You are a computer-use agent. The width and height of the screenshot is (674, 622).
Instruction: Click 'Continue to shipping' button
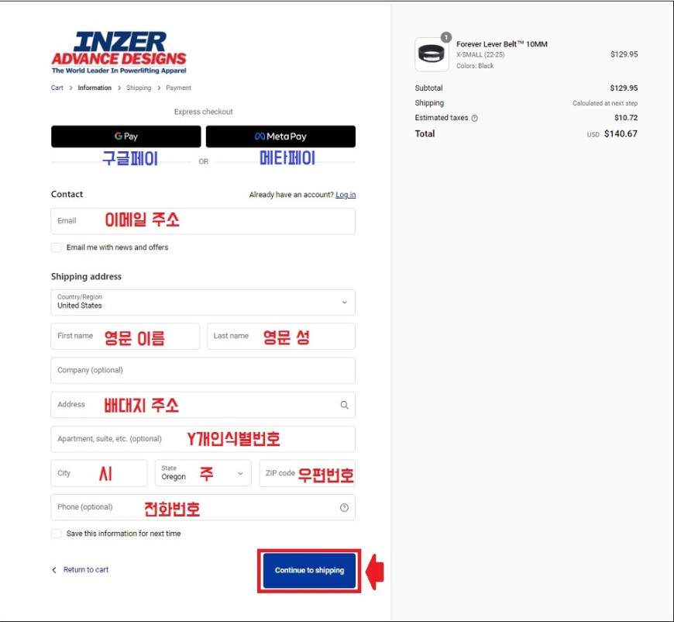[x=309, y=570]
